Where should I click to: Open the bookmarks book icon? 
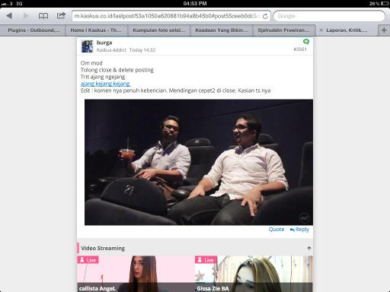[43, 16]
